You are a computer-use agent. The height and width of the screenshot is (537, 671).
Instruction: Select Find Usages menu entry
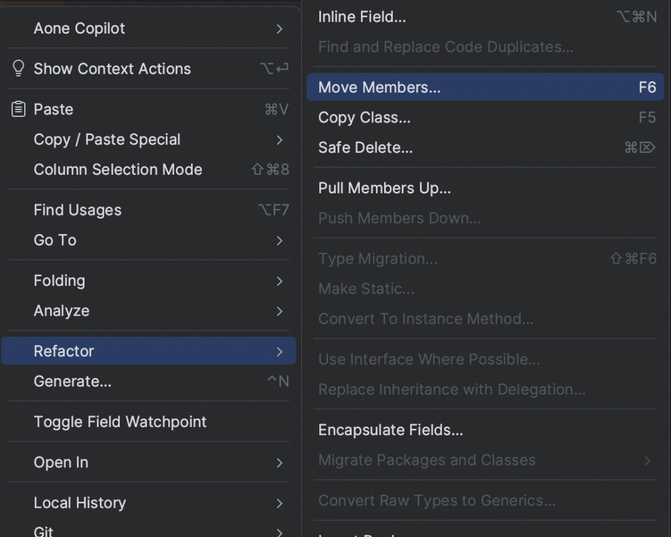148,210
